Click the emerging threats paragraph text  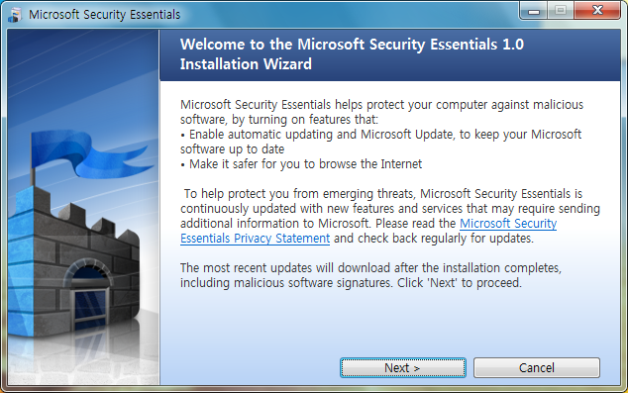(390, 216)
